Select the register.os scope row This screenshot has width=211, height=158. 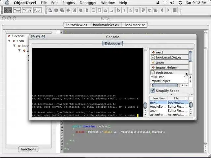[x=169, y=72]
